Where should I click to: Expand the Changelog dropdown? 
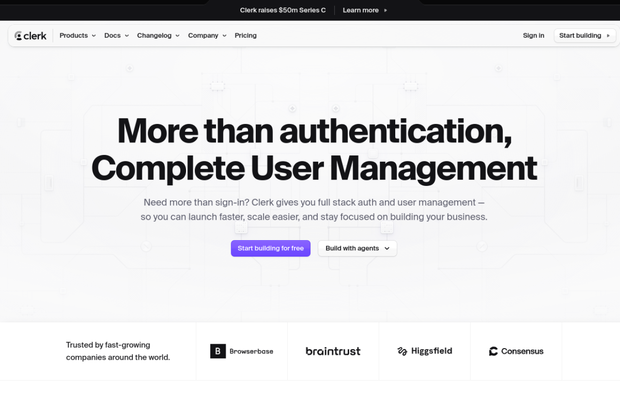point(158,36)
